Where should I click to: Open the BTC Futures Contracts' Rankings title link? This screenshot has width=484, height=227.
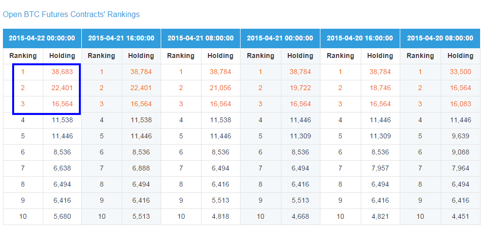tap(71, 14)
